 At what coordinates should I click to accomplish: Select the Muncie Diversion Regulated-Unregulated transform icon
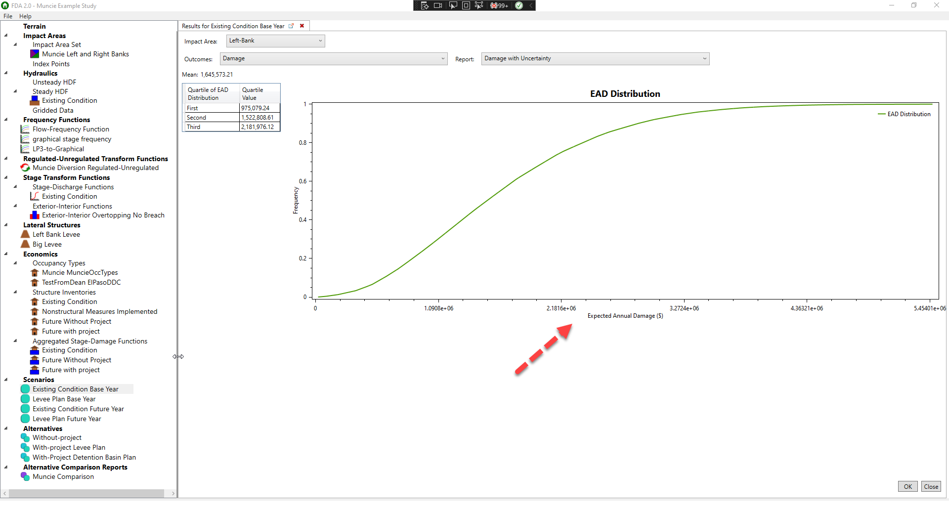[25, 168]
